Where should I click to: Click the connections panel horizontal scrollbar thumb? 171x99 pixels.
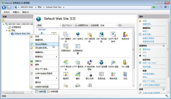tap(14, 92)
